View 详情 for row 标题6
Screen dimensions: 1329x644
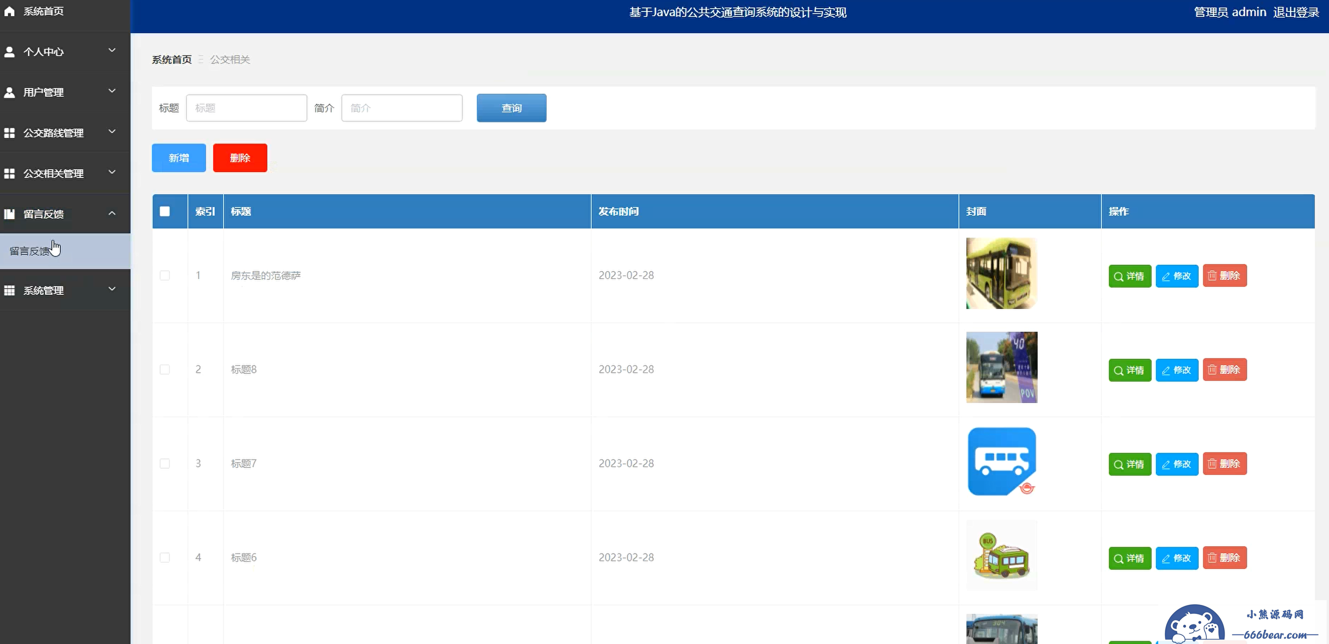pyautogui.click(x=1130, y=558)
